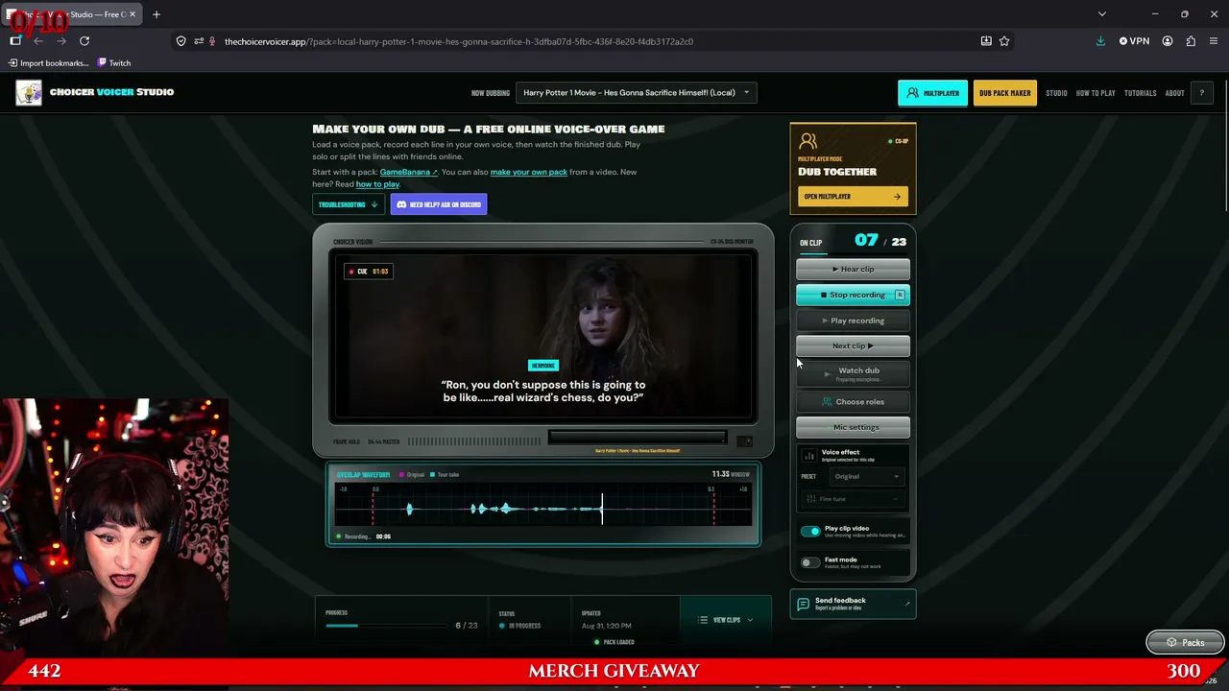Screen dimensions: 1229x691
Task: Click the recording playhead in the waveform
Action: click(602, 509)
